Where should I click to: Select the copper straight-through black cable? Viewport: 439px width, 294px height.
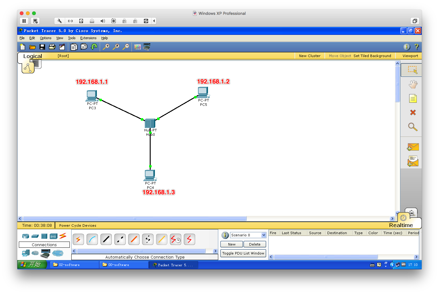(106, 239)
